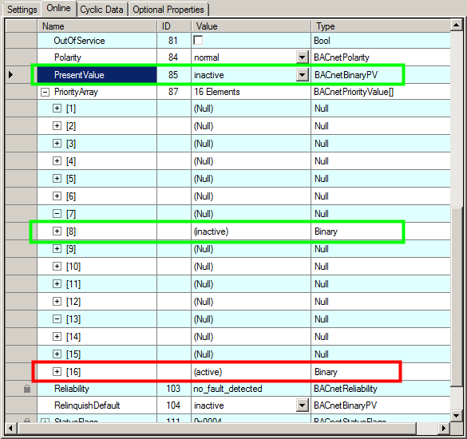Expand priority element [8]
The image size is (467, 439).
coord(57,231)
